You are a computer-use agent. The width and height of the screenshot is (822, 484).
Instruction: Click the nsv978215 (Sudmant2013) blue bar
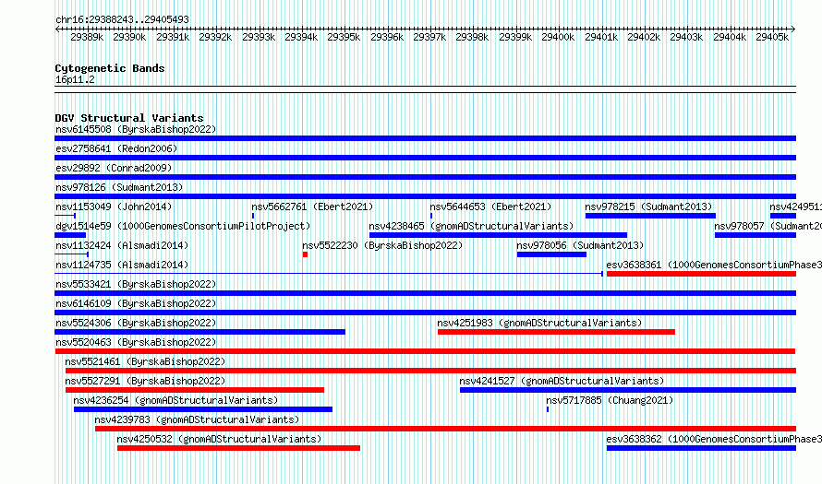(650, 216)
